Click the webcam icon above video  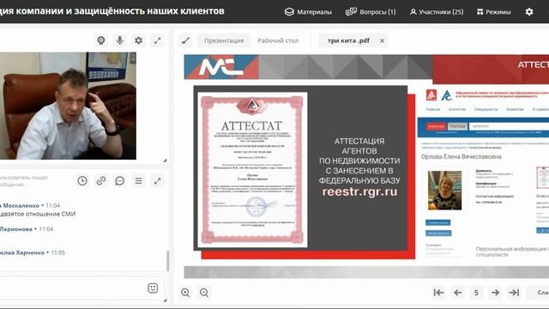[x=101, y=40]
